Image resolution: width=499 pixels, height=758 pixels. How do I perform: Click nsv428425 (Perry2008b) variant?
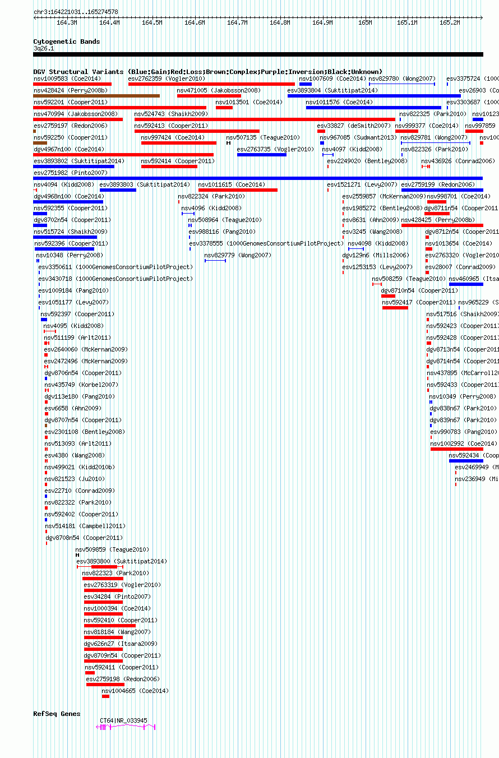coord(438,220)
